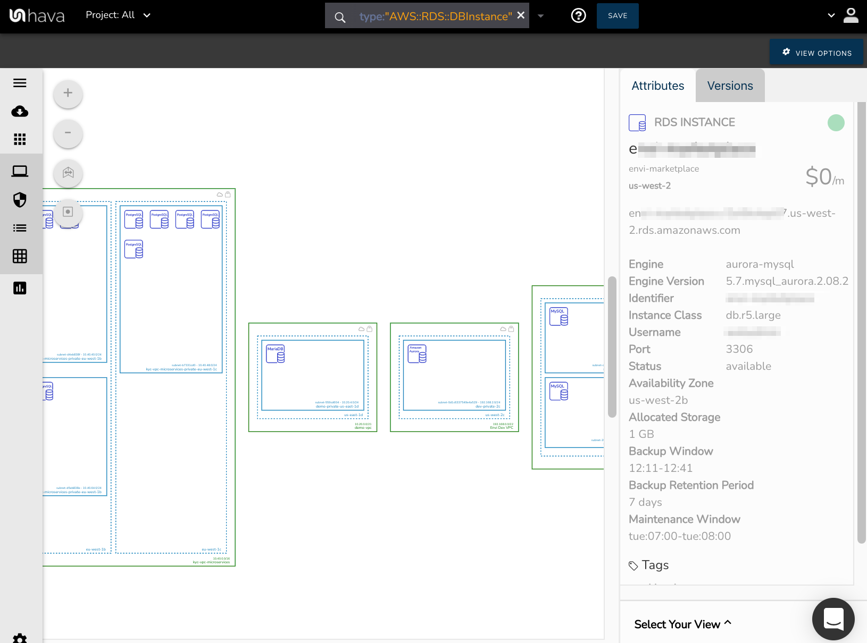Click the us-west-2 region text
Viewport: 867px width, 643px height.
pyautogui.click(x=649, y=186)
